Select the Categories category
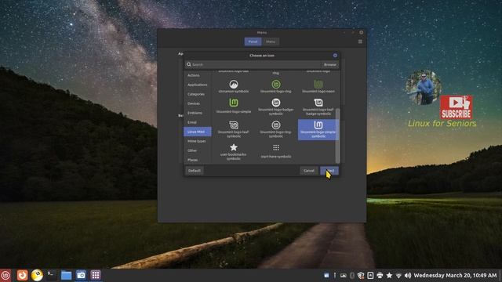This screenshot has height=282, width=502. [197, 94]
